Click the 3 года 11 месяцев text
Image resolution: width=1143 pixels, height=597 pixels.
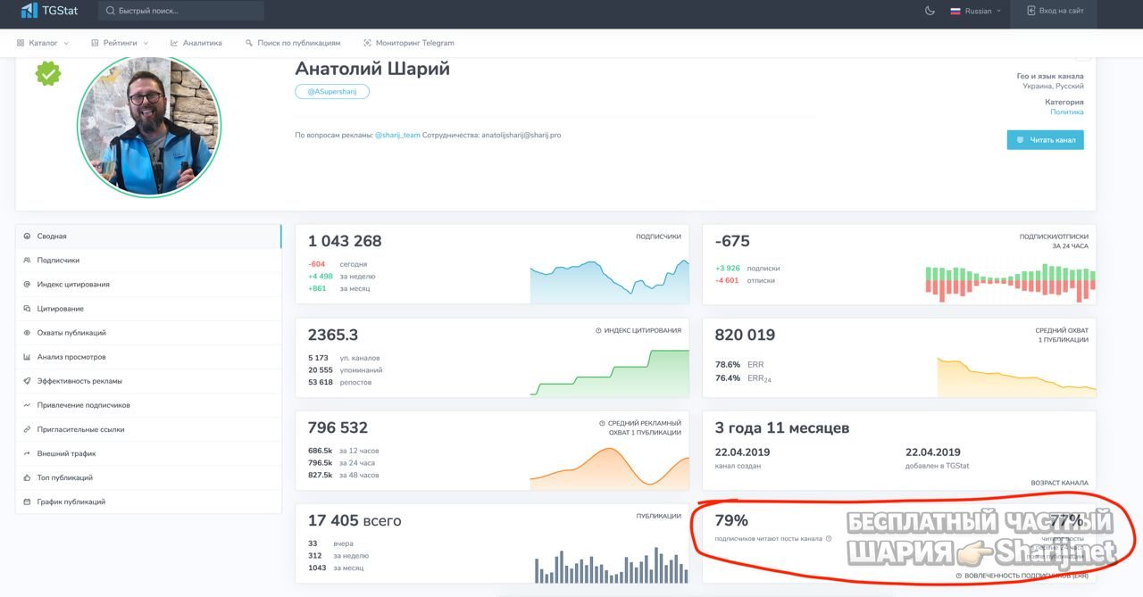[x=782, y=428]
